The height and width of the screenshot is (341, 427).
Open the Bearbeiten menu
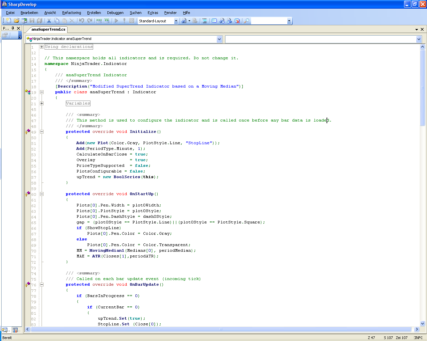pos(29,13)
